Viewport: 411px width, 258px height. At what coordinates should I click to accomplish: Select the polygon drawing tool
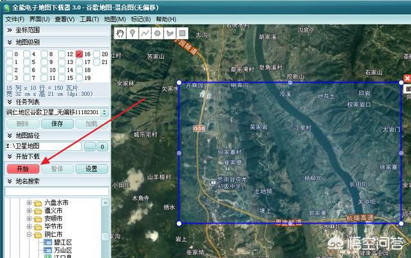coord(170,33)
